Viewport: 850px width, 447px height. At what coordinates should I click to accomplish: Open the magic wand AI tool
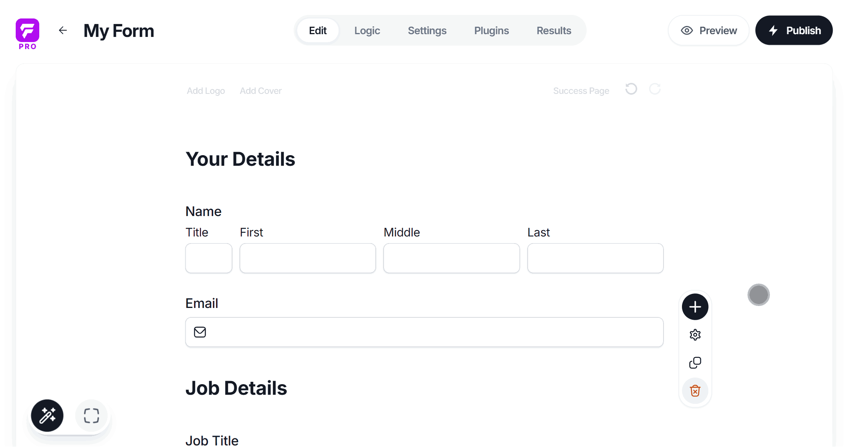(47, 416)
